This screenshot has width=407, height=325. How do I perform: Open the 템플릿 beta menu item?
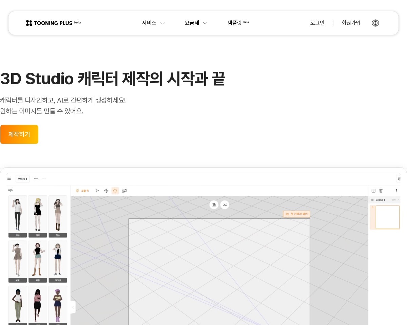click(238, 23)
